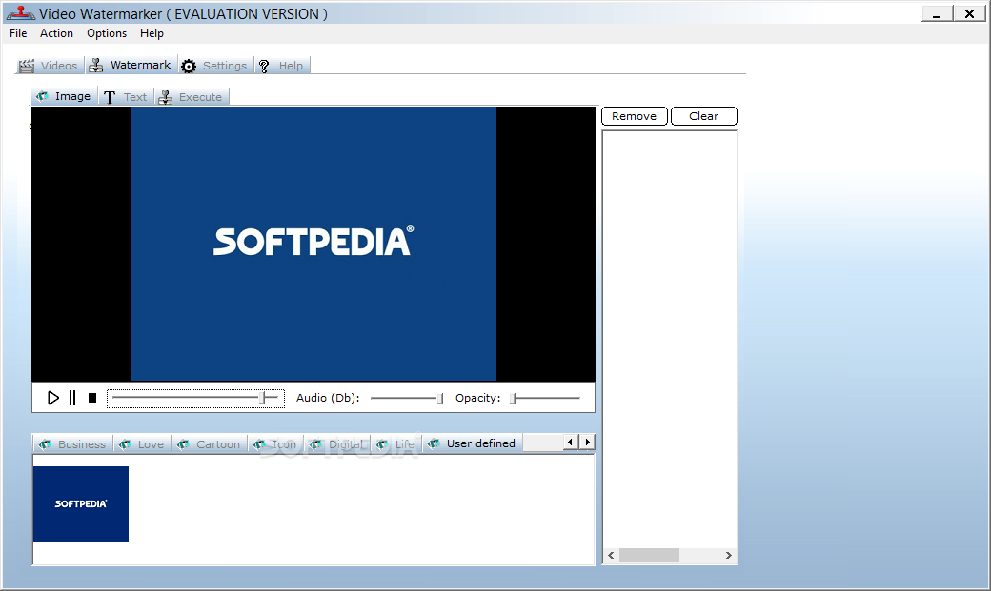Click the gear icon on Settings tab
The height and width of the screenshot is (591, 991).
tap(189, 66)
